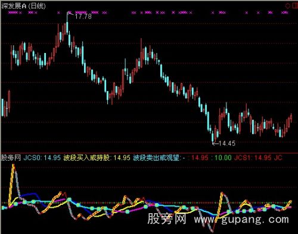Click the 股旁网 indicator name label
Screen dimensions: 298x234
(x=11, y=158)
